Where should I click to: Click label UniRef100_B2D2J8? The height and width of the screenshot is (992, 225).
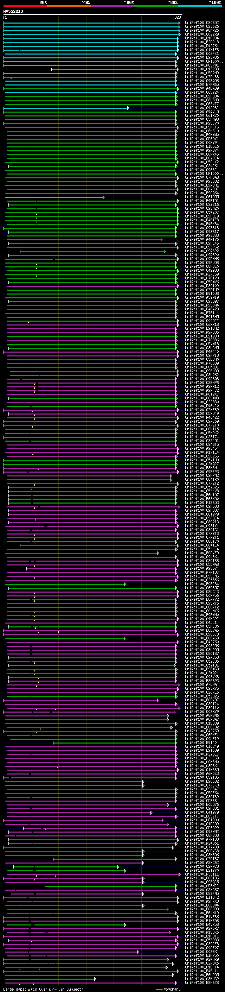click(x=202, y=42)
